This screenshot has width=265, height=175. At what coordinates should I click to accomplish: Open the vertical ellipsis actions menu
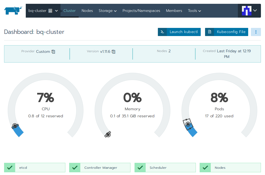(x=256, y=32)
